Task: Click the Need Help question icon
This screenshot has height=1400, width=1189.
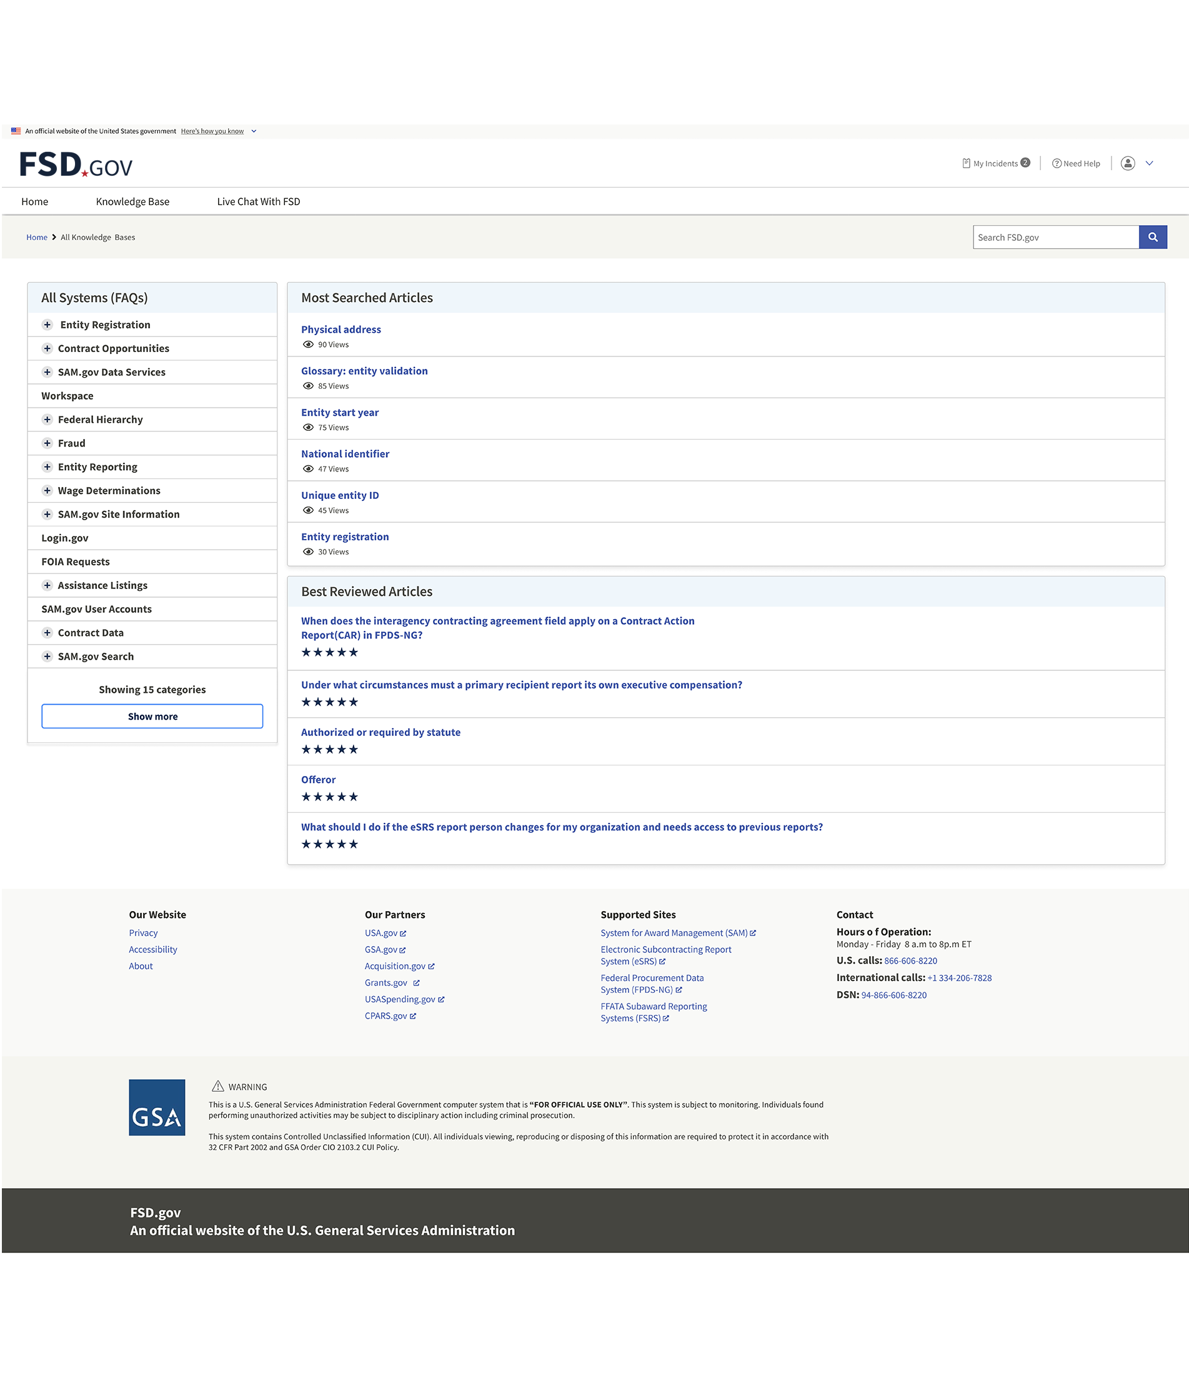Action: click(1056, 163)
